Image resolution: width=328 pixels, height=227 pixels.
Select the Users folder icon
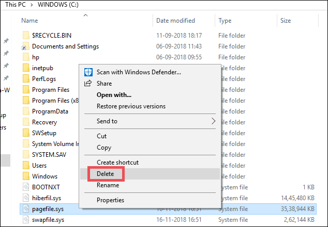26,166
